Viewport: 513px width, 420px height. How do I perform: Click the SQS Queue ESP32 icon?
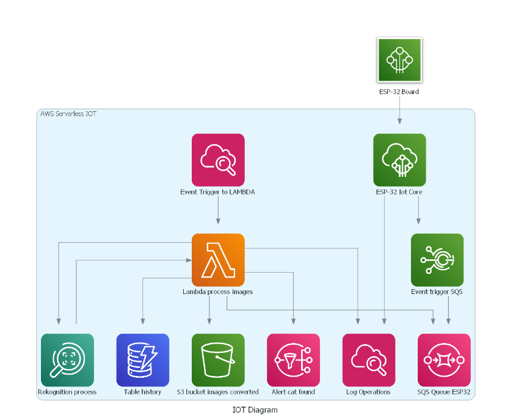[444, 359]
